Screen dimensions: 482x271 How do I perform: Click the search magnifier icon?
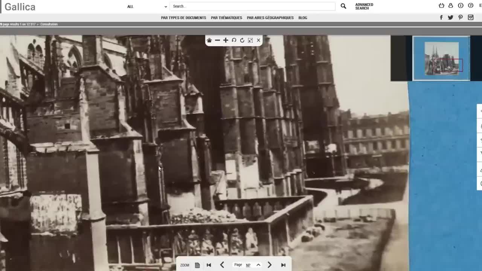[343, 6]
